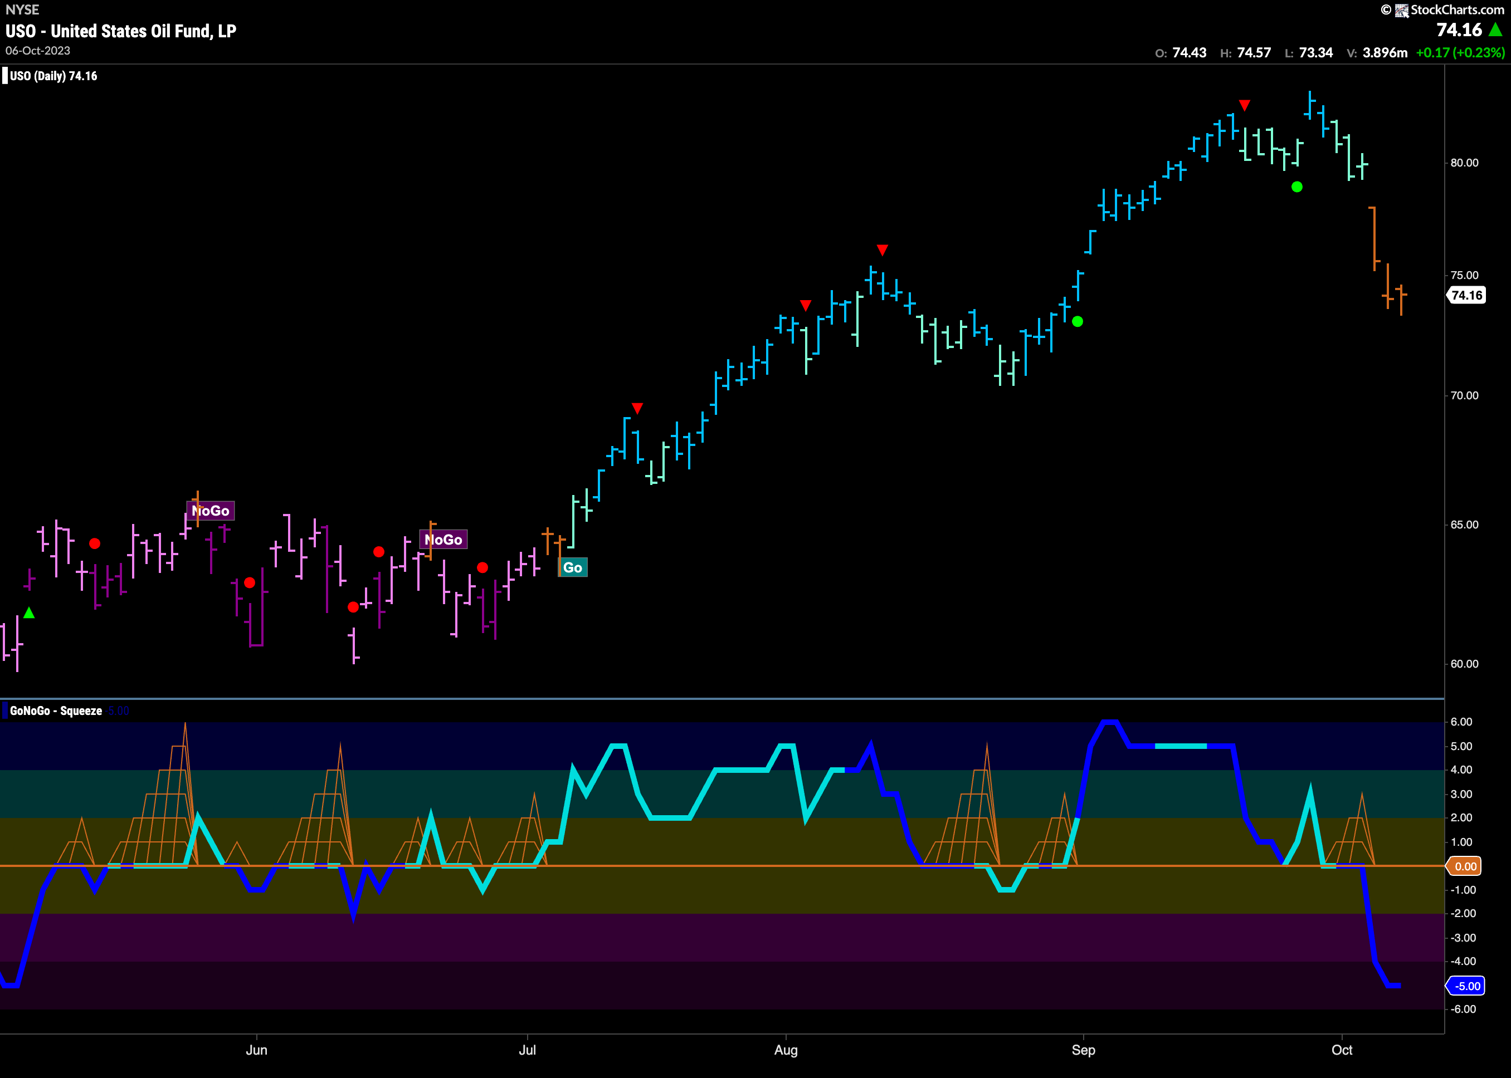1511x1078 pixels.
Task: Click the blue -5.00 oscillator axis tag
Action: 1466,986
